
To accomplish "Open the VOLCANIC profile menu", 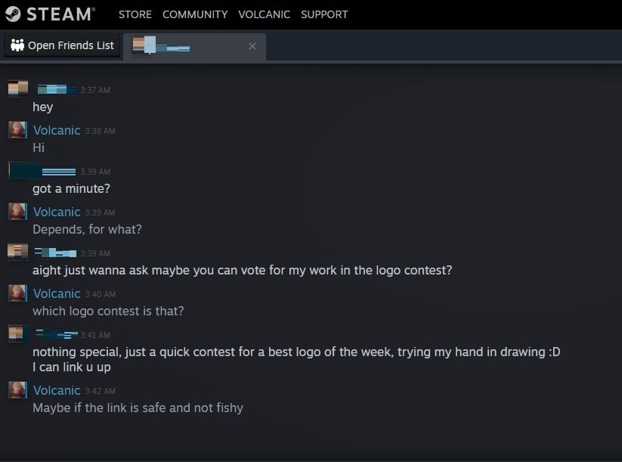I will (x=264, y=14).
